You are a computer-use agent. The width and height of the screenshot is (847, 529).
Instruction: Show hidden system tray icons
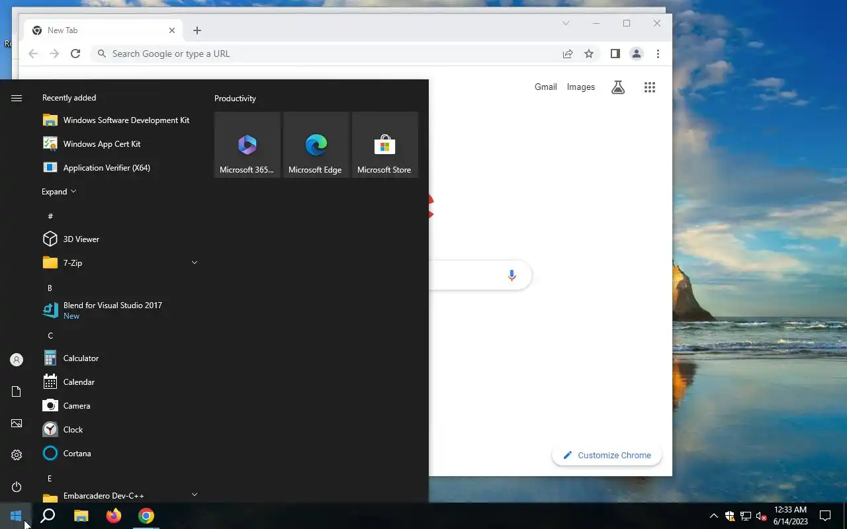pyautogui.click(x=713, y=516)
